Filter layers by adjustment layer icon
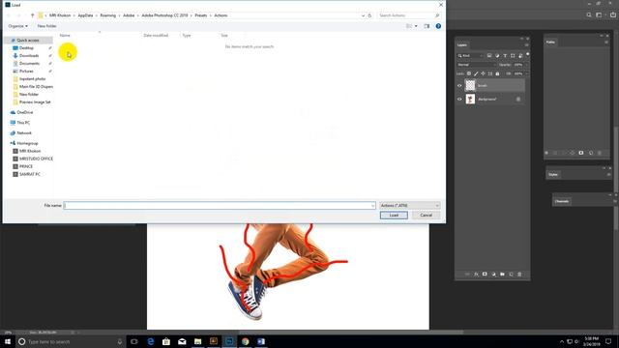Screen dimensions: 619x348 coord(497,56)
